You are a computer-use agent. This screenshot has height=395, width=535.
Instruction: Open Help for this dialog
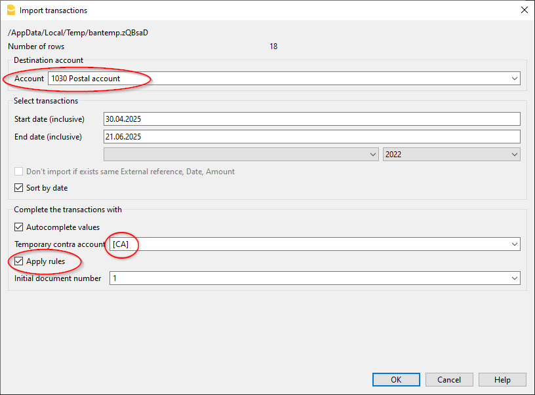click(502, 379)
